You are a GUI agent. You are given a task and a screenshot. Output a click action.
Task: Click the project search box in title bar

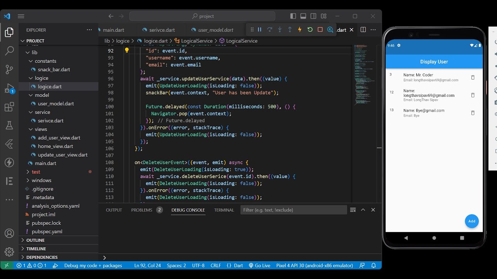[202, 16]
